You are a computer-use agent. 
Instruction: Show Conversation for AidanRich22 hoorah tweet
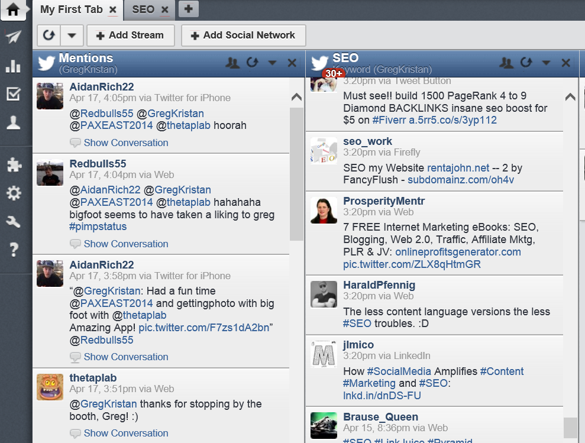pyautogui.click(x=126, y=143)
